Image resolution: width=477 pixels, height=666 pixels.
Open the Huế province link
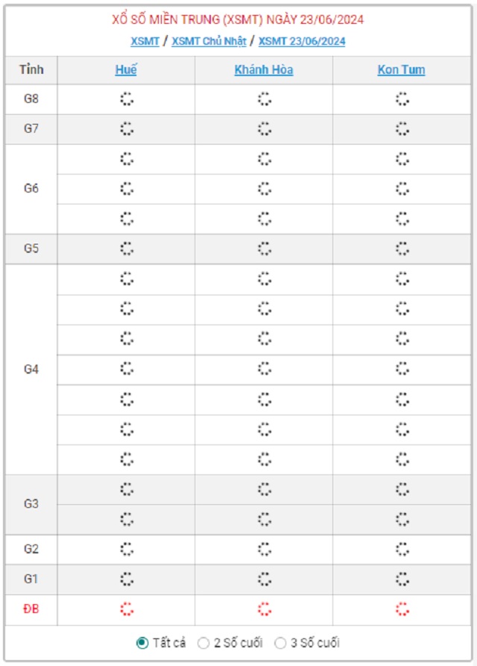tap(126, 70)
